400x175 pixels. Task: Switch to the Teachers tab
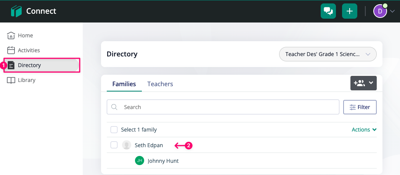(x=160, y=84)
